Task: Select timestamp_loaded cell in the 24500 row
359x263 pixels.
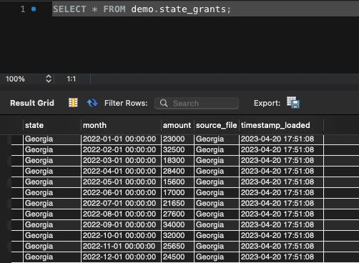Action: point(281,257)
